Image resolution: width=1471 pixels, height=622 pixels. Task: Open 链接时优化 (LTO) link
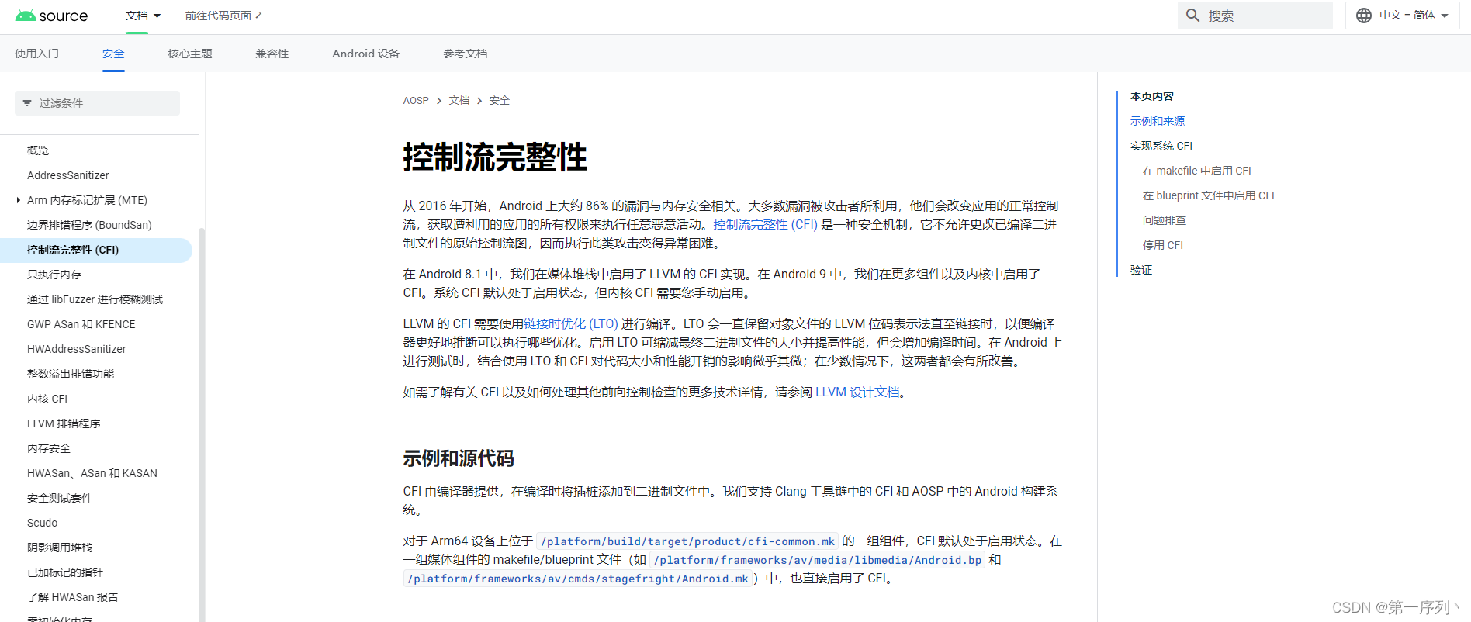tap(571, 324)
